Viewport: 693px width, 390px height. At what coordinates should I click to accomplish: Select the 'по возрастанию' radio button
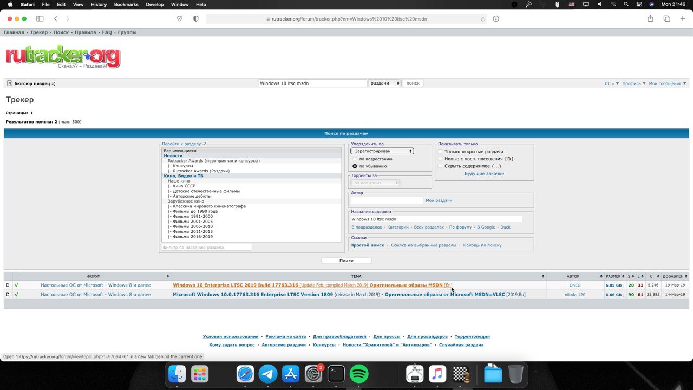(355, 159)
